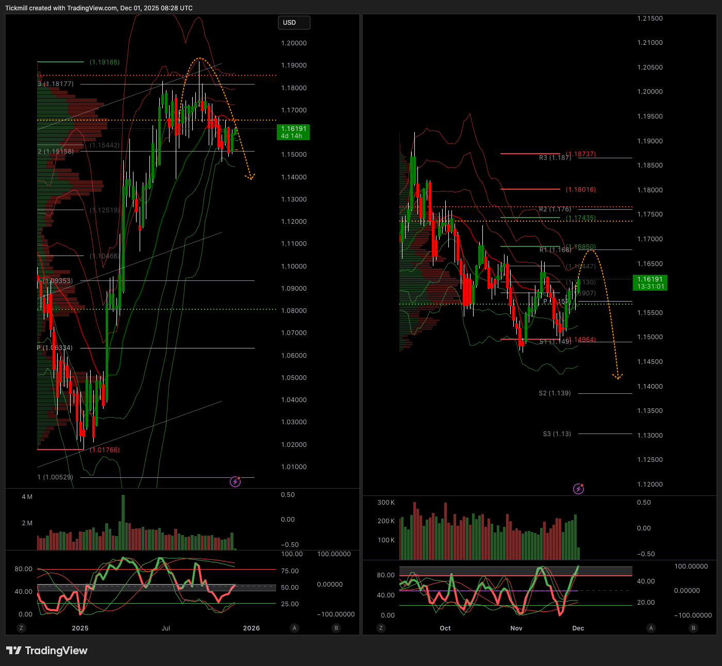
Task: Click the Z scale icon under right chart
Action: (x=381, y=628)
